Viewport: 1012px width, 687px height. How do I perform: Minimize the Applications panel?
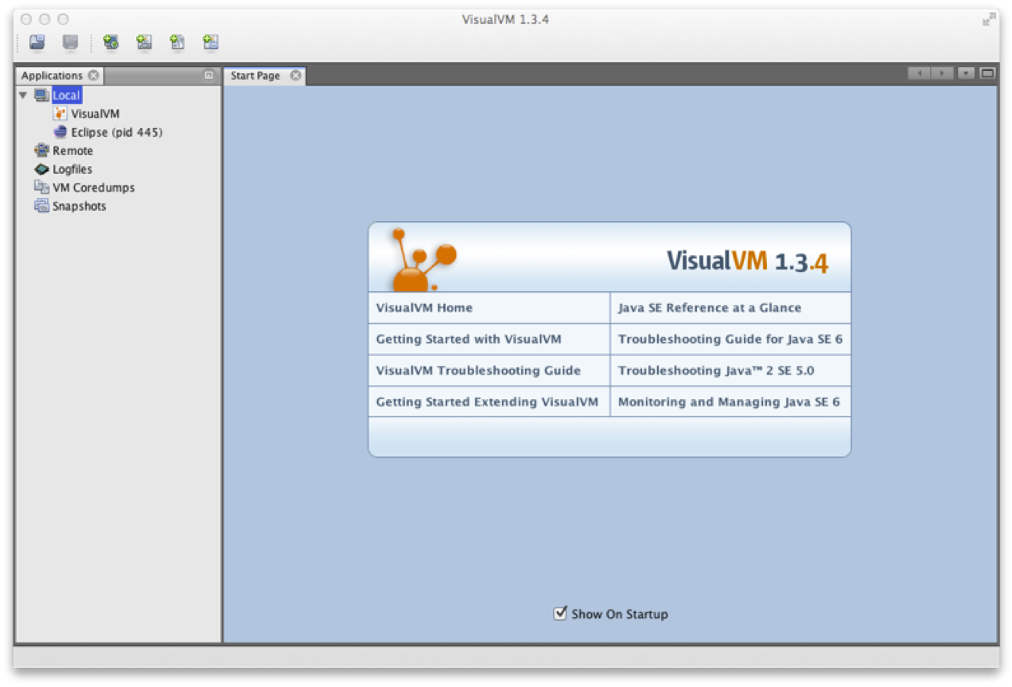click(x=209, y=76)
